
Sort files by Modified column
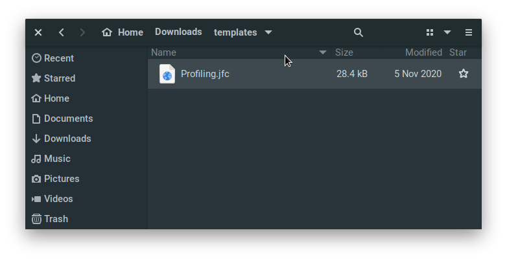click(x=423, y=52)
